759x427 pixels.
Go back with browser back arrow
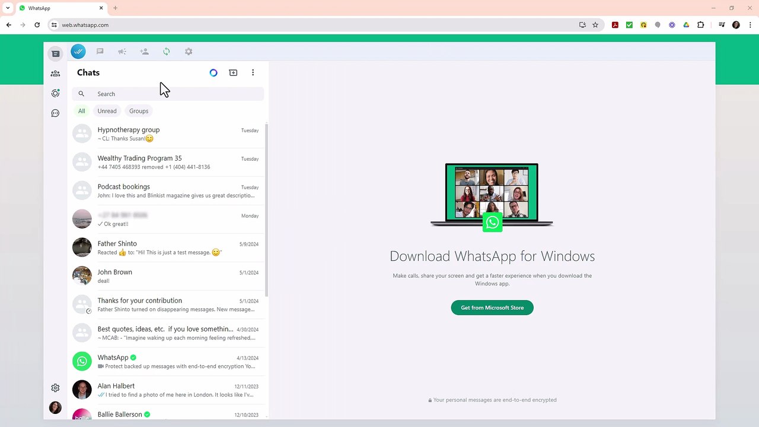tap(8, 25)
